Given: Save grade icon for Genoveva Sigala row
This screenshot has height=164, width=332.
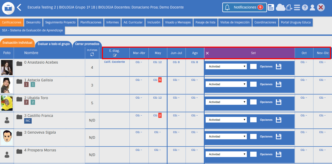Looking at the screenshot, I should click(x=278, y=136).
